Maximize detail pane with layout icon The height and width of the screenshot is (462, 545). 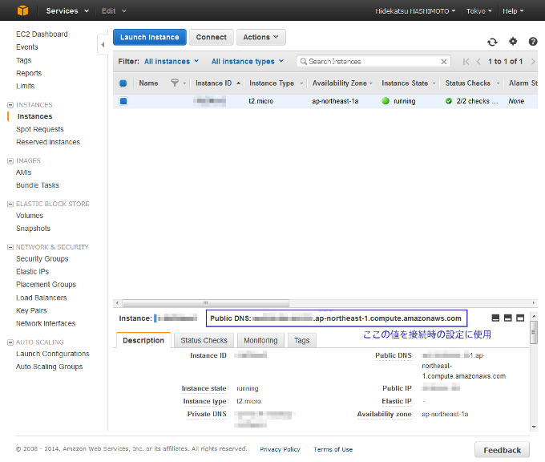coord(520,318)
